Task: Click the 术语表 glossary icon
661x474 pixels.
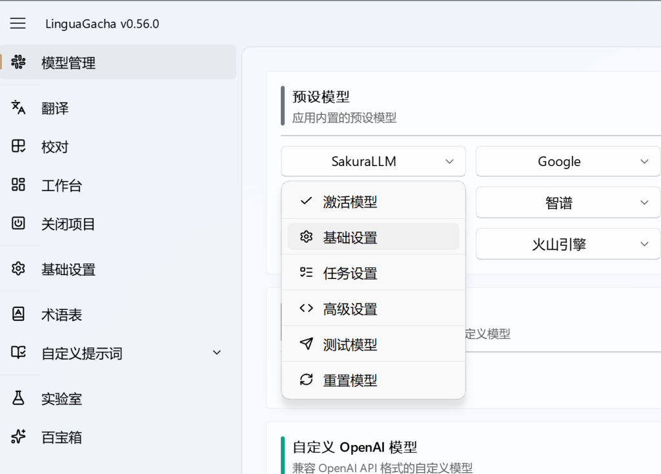Action: (19, 314)
